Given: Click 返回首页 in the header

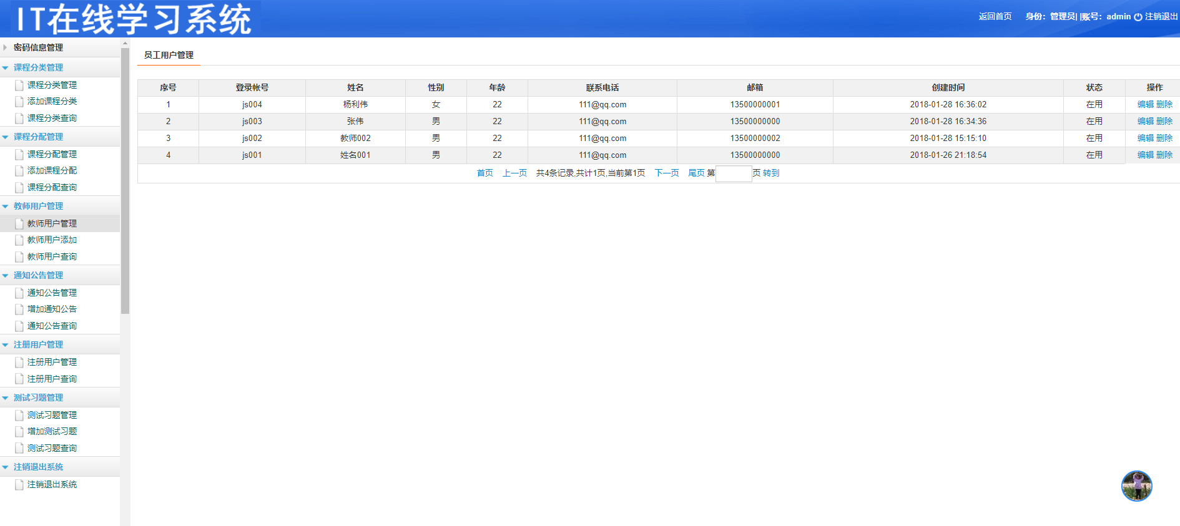Looking at the screenshot, I should point(995,16).
